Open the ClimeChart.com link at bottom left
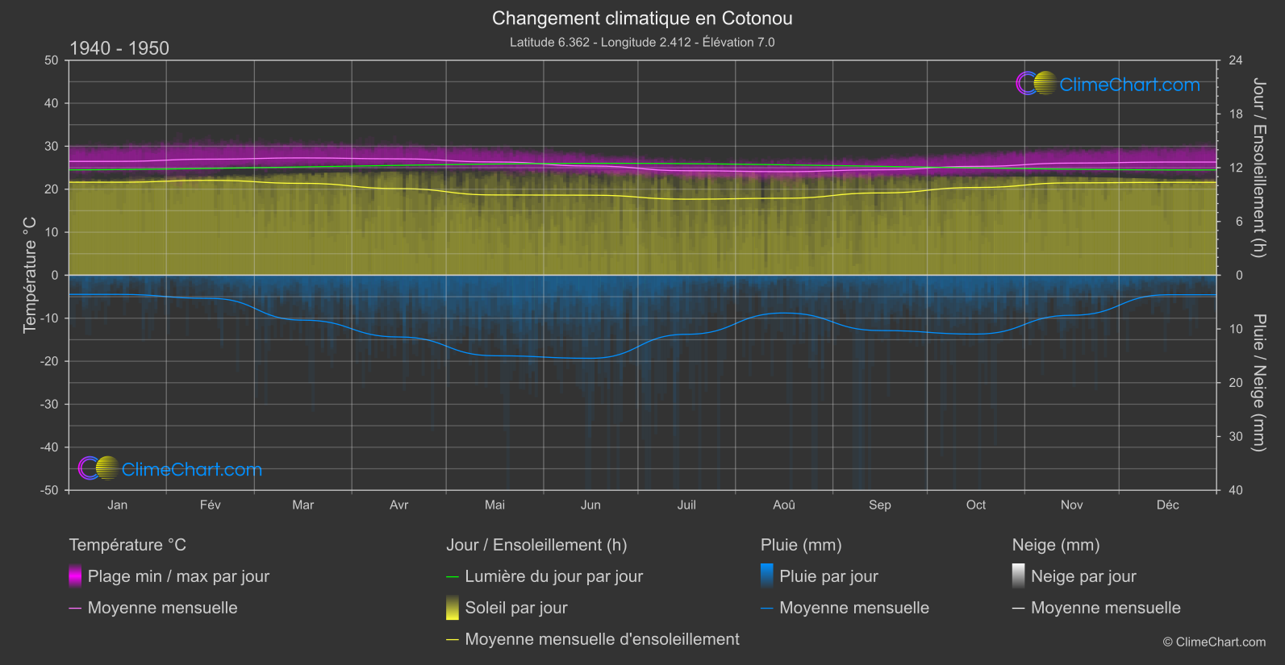The height and width of the screenshot is (665, 1285). pos(191,470)
